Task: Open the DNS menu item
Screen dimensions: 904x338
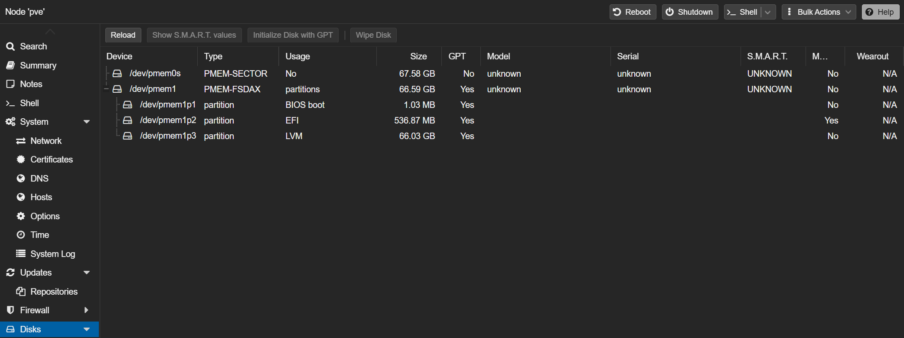Action: point(39,179)
